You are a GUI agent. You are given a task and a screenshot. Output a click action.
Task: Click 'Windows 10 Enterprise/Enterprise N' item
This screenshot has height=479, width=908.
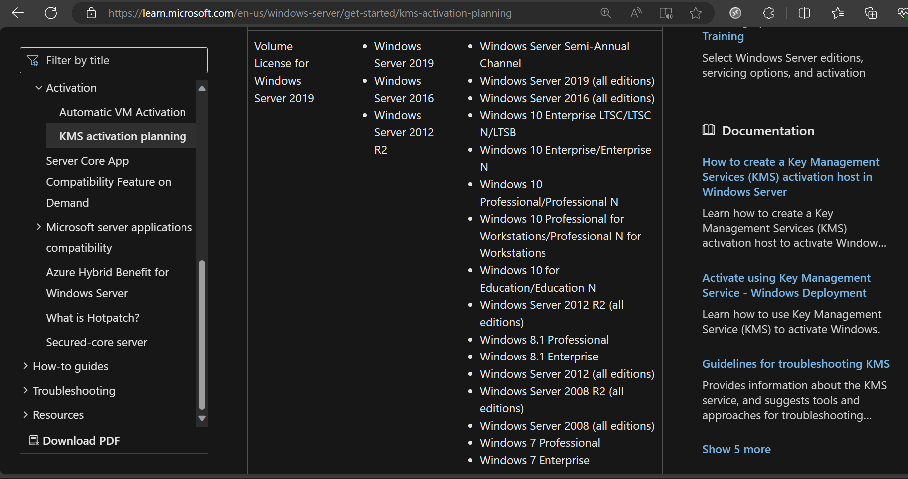(x=565, y=158)
